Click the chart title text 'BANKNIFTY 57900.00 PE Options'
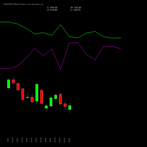This screenshot has width=147, height=147. tap(15, 4)
